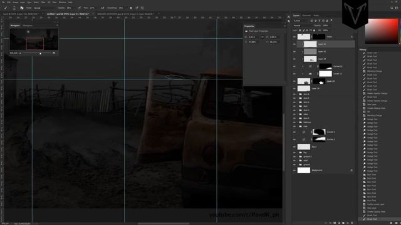
Task: Open the layer filter Kind dropdown
Action: (x=301, y=21)
